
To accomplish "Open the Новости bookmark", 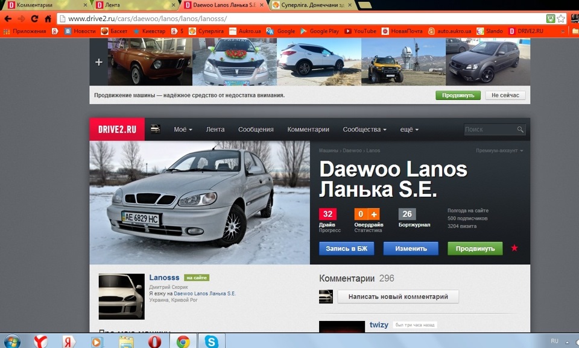I will point(80,31).
